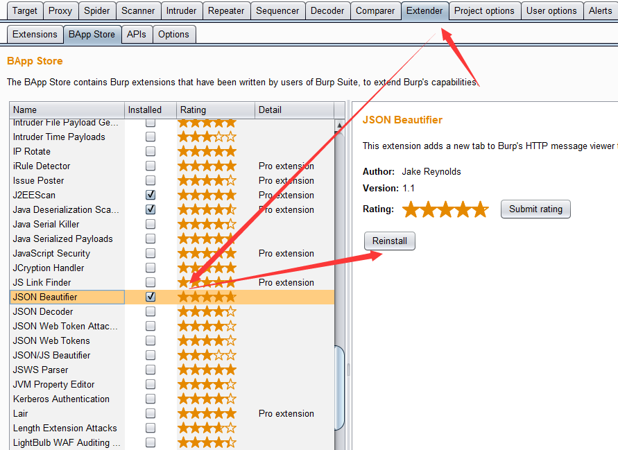This screenshot has width=618, height=450.
Task: Open the Extensions sub-tab
Action: click(x=35, y=34)
